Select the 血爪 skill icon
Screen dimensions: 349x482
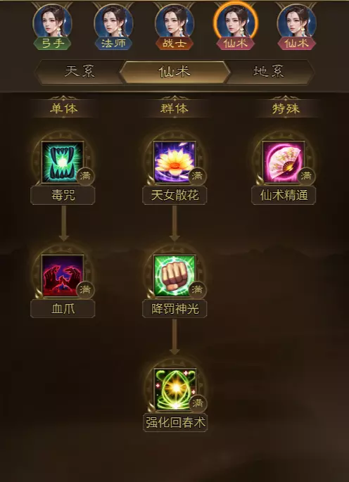[x=63, y=276]
